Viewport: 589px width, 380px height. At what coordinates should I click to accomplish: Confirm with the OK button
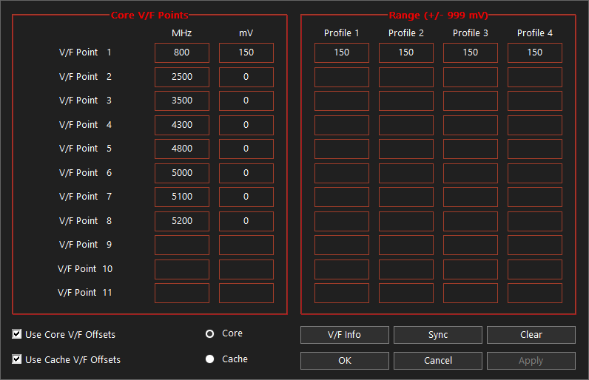(345, 361)
